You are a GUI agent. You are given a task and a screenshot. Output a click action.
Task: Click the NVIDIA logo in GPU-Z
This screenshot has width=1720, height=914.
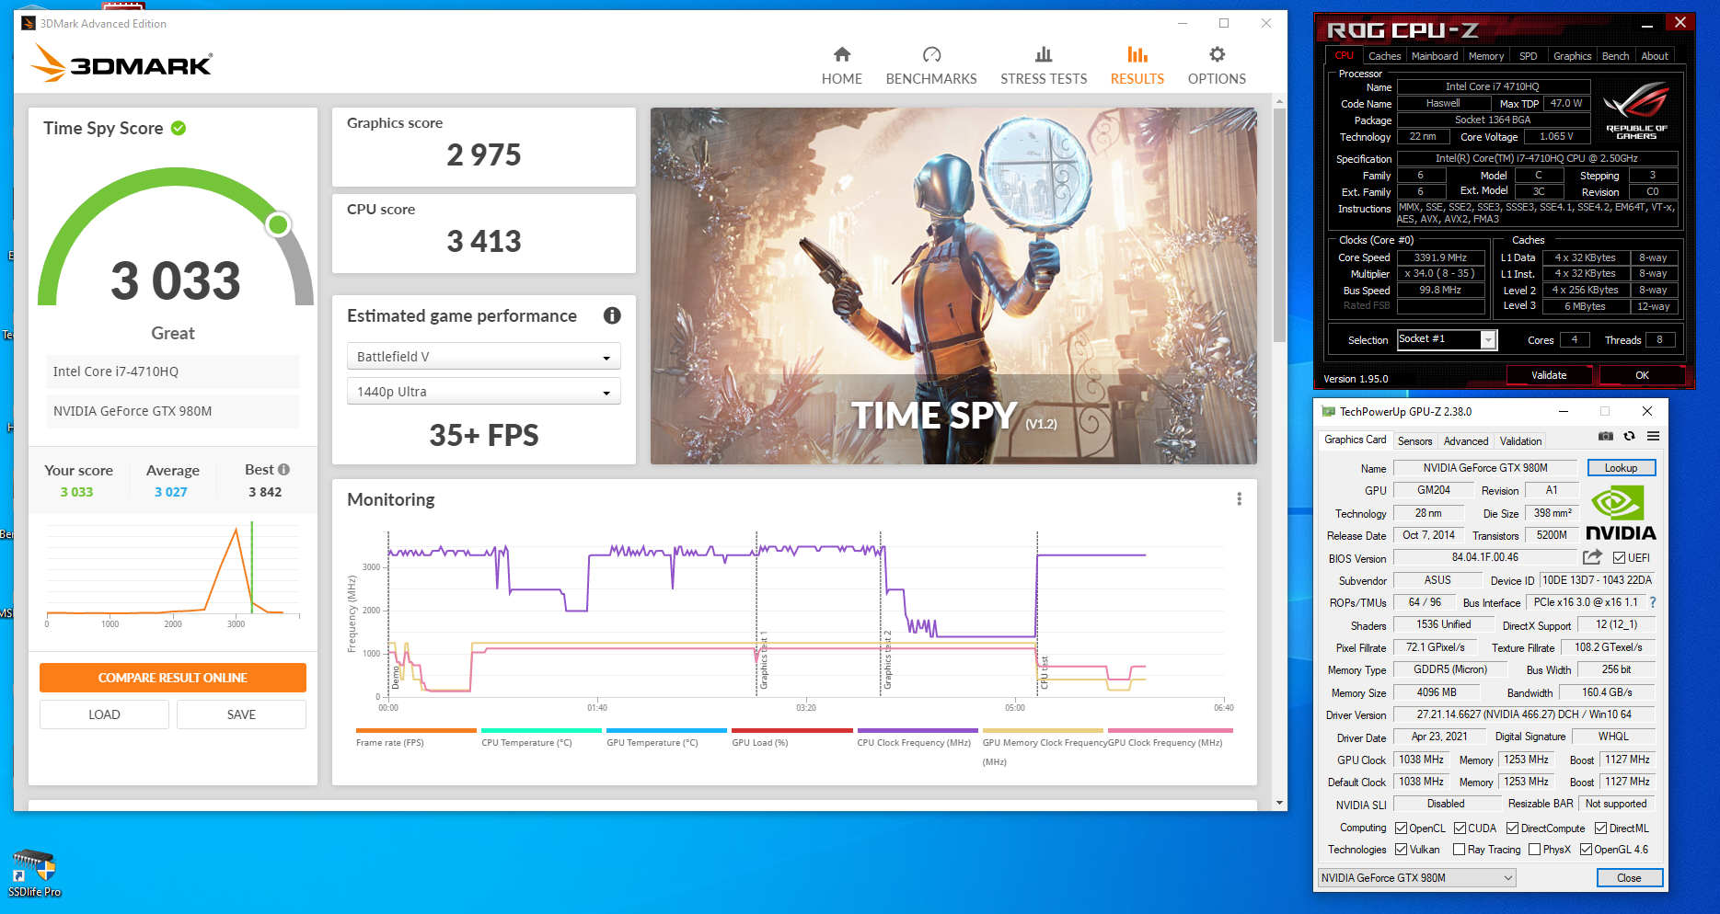tap(1621, 513)
